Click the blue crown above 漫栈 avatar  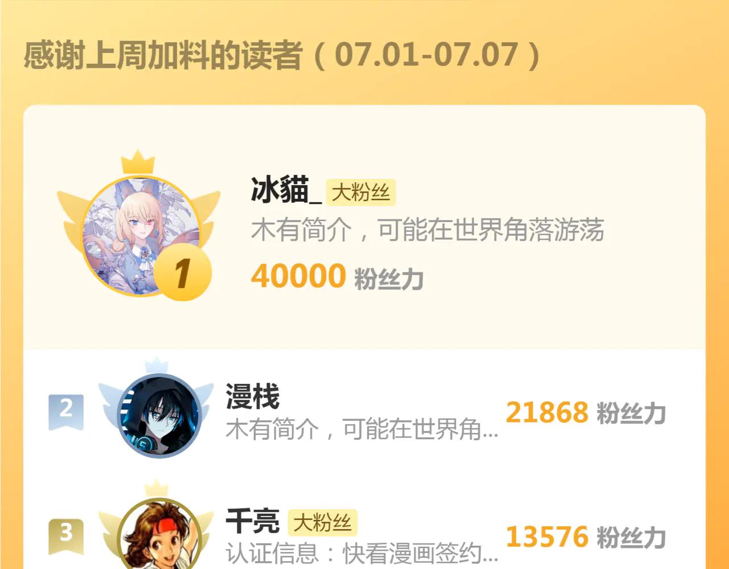click(x=156, y=366)
